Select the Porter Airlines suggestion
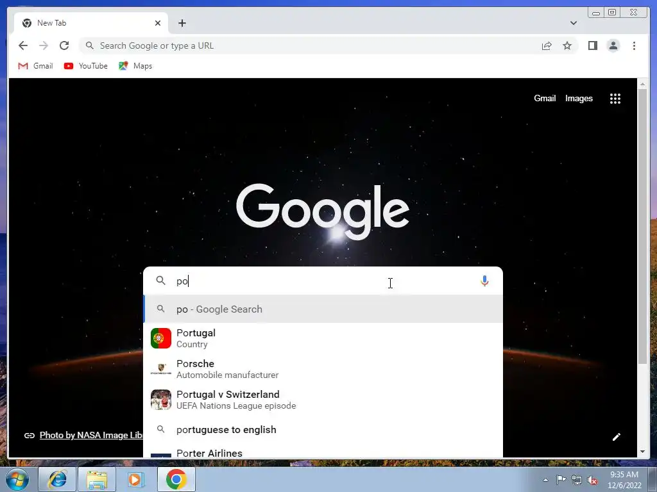The height and width of the screenshot is (492, 657). click(323, 452)
